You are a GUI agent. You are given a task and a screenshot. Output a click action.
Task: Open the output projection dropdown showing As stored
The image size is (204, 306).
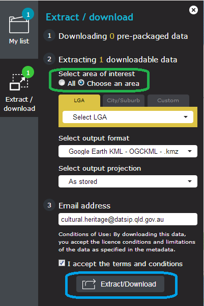pyautogui.click(x=128, y=181)
